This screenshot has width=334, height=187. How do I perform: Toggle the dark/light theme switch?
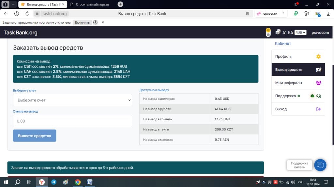[x=268, y=32]
